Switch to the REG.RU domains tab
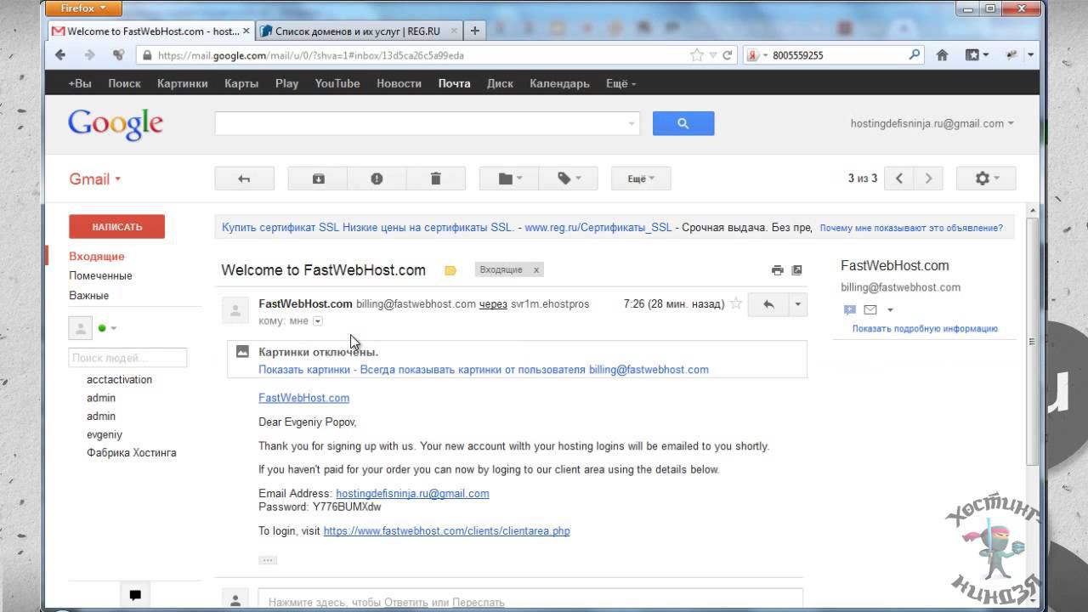The image size is (1088, 612). pos(358,31)
